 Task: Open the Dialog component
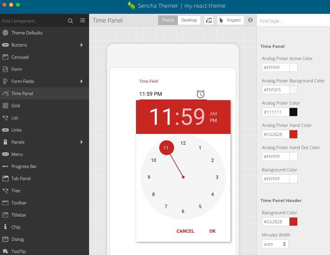click(x=45, y=239)
